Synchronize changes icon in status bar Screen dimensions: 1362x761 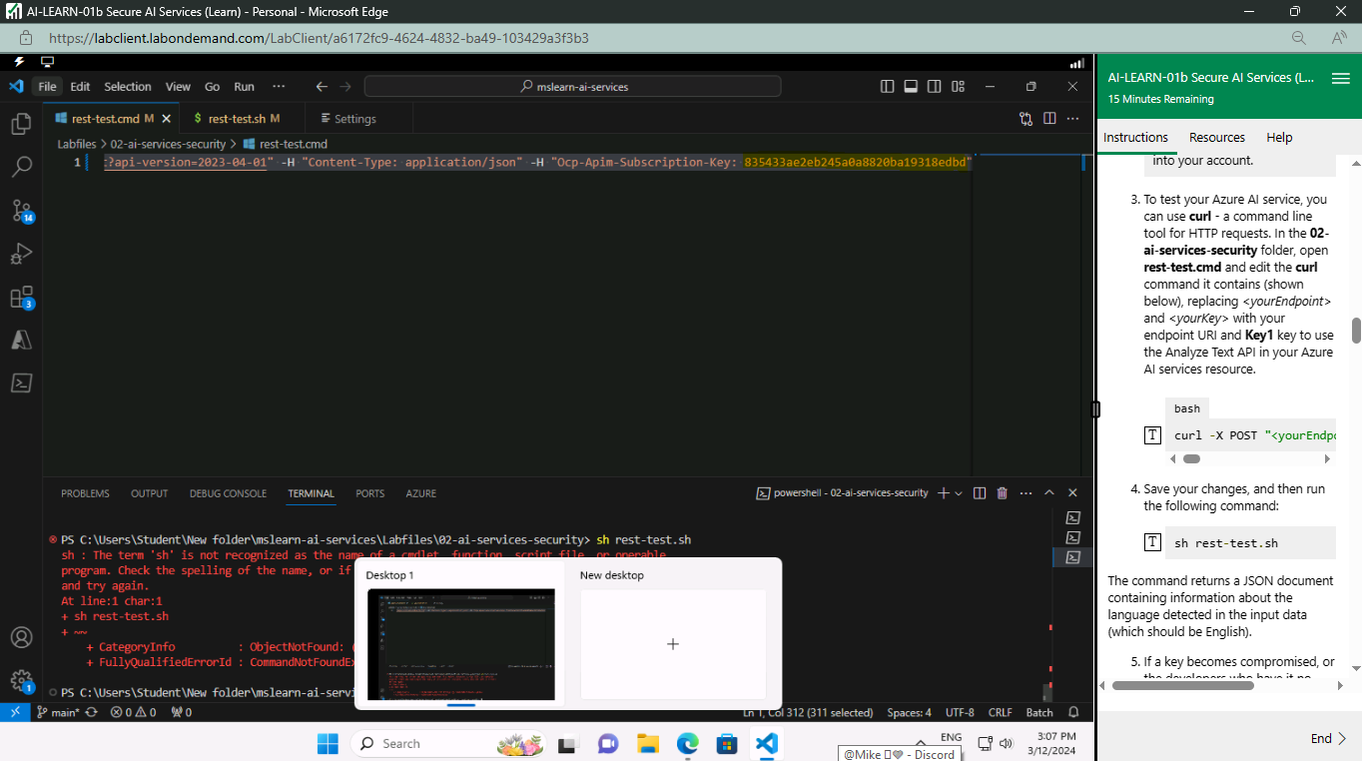(x=92, y=712)
